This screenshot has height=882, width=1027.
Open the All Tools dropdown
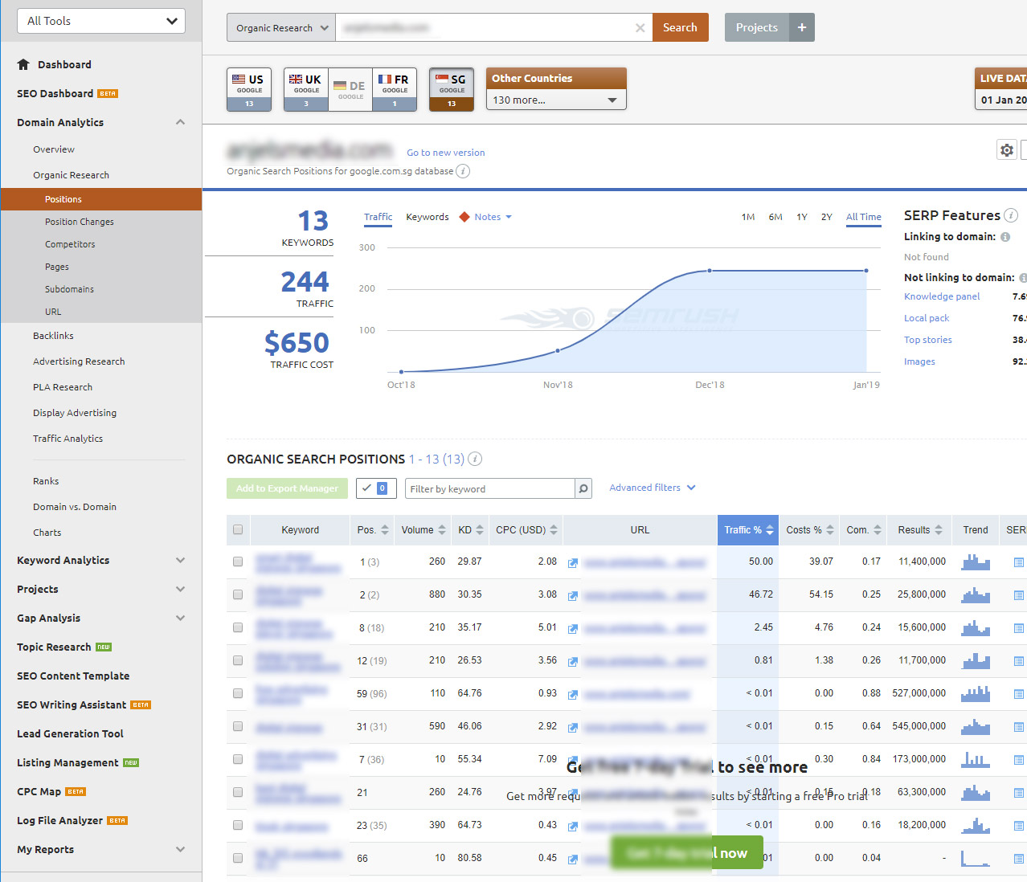coord(101,21)
